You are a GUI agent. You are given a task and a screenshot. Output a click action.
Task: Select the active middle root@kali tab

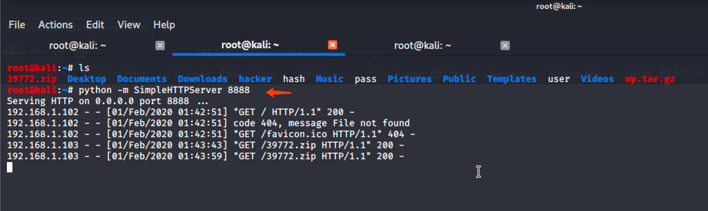coord(250,45)
